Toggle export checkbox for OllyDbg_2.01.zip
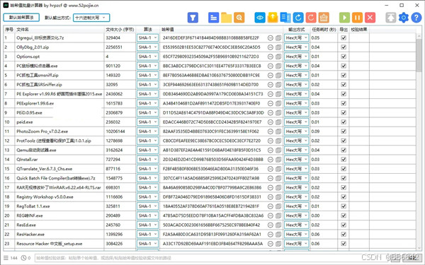 [344, 47]
